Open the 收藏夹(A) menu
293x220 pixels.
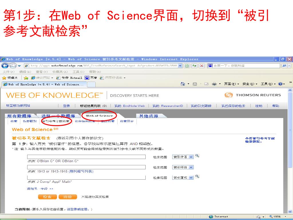pos(60,72)
